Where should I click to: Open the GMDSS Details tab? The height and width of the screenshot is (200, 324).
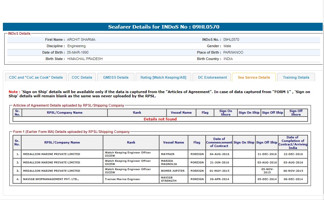[x=116, y=77]
